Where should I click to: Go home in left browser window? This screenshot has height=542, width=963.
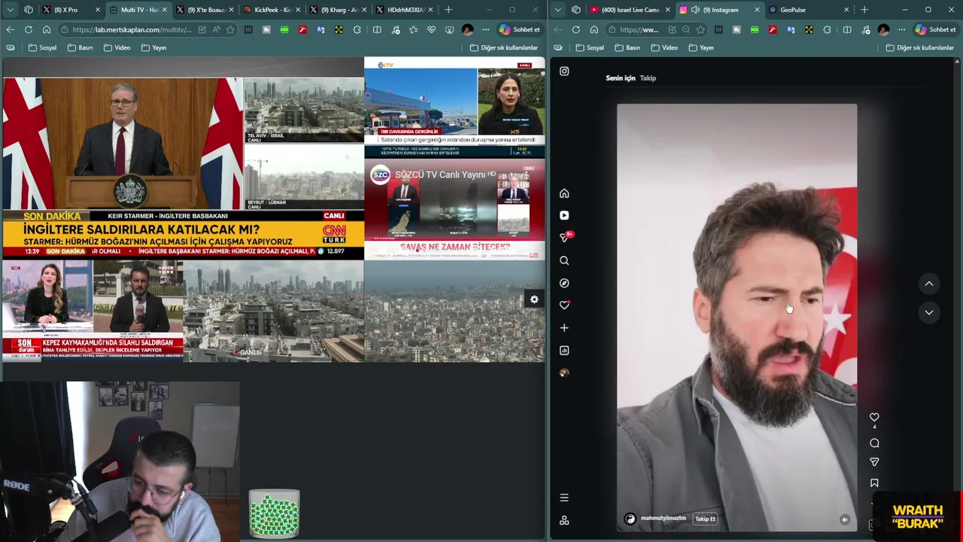[x=46, y=29]
